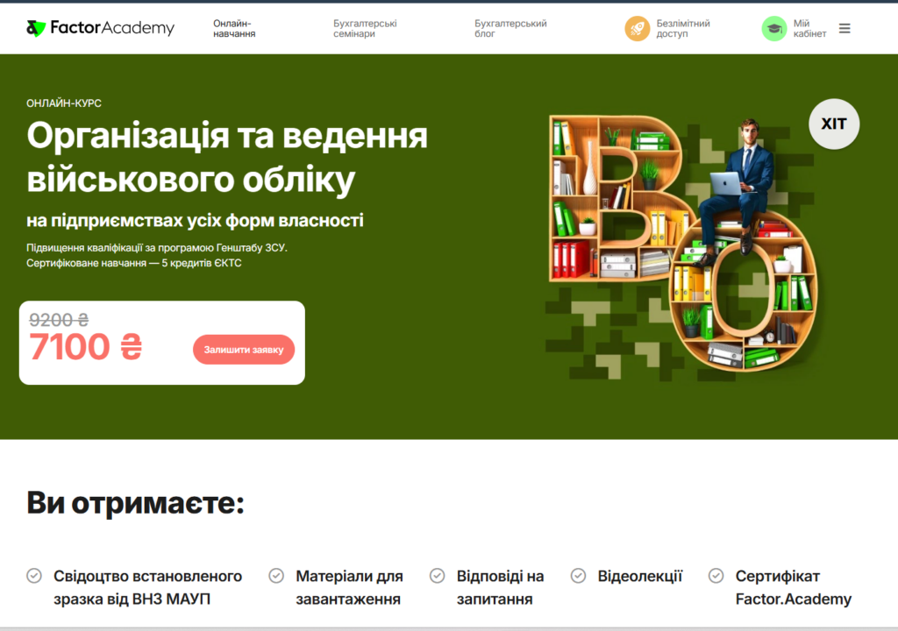Open Мій кабінет link
898x631 pixels.
[x=809, y=28]
